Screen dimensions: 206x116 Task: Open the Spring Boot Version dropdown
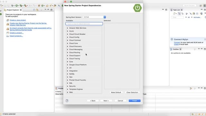point(105,17)
